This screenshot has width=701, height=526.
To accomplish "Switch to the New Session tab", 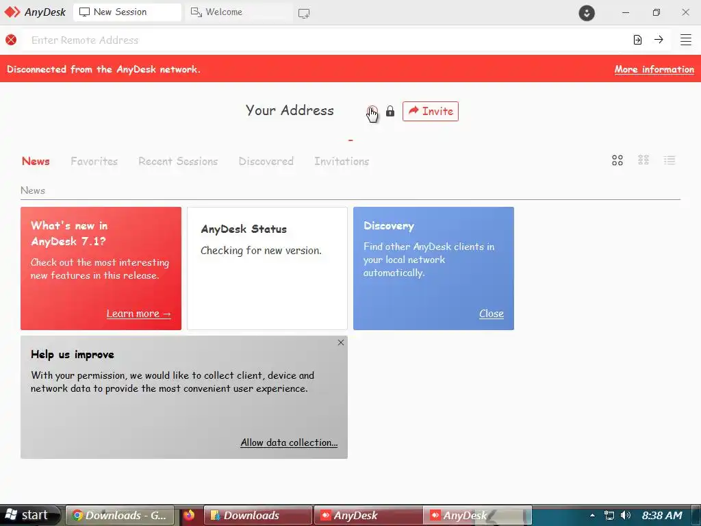I will click(x=127, y=12).
